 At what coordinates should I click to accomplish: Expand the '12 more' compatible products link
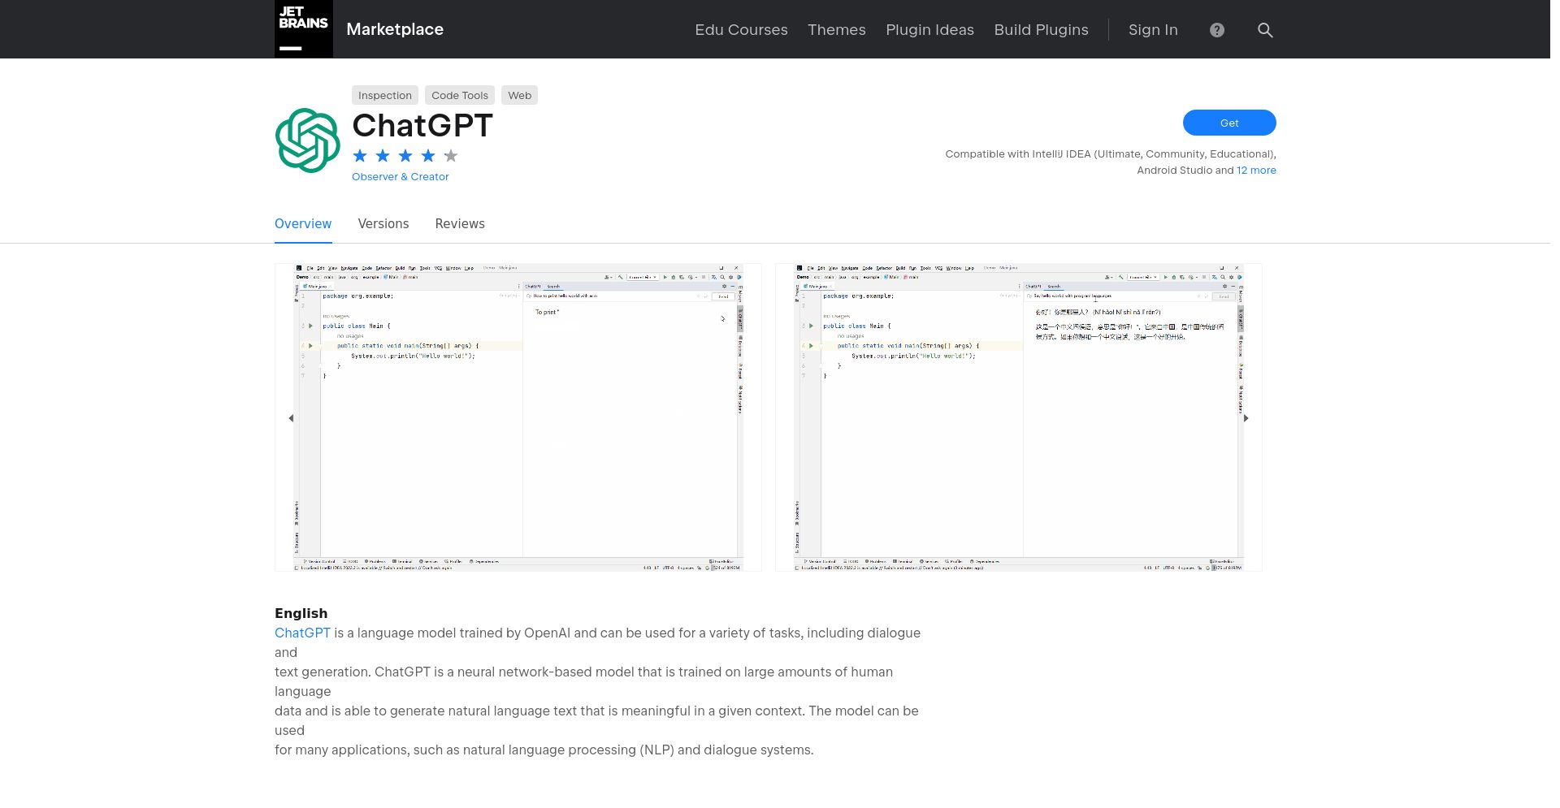tap(1256, 170)
